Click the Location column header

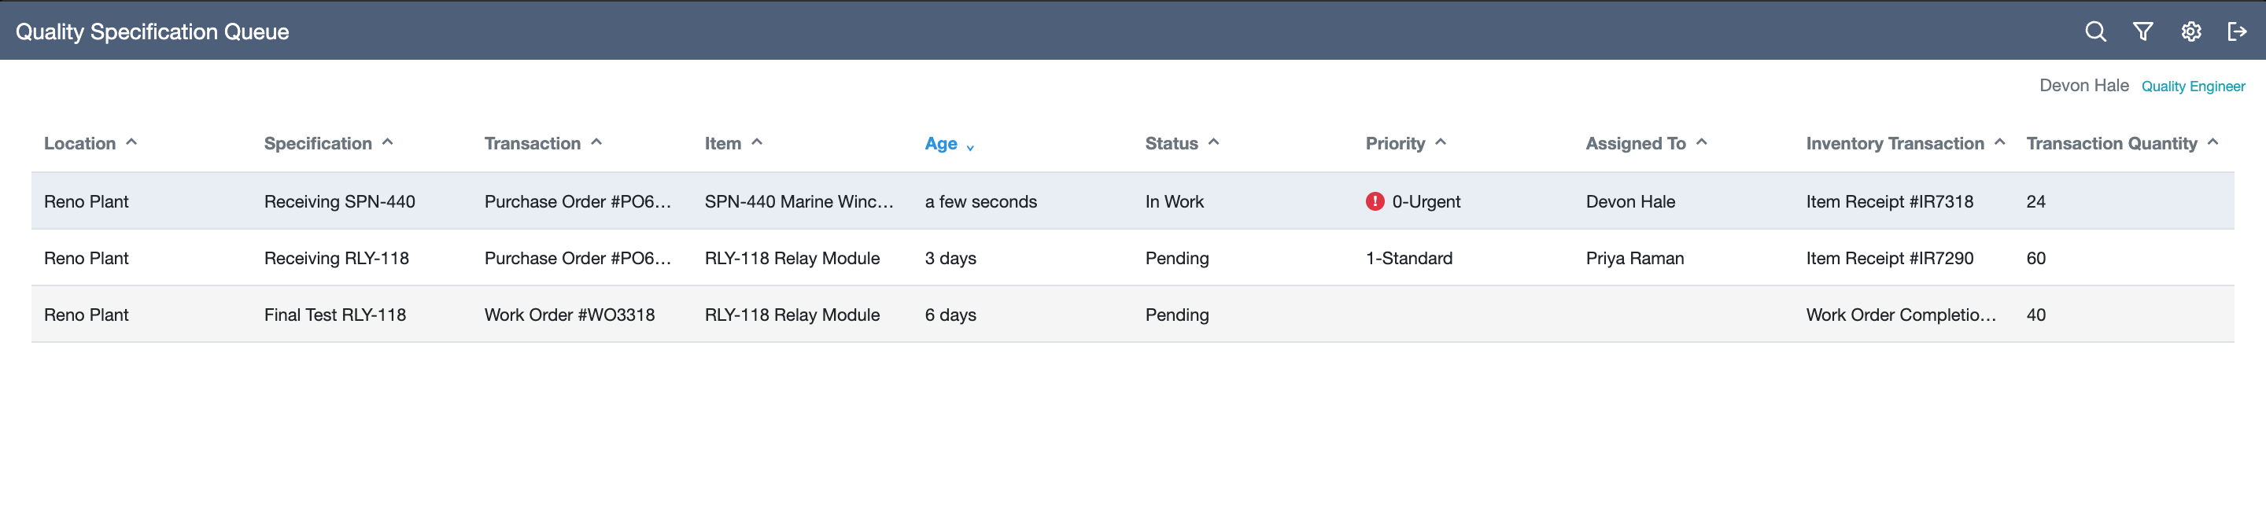pos(80,143)
